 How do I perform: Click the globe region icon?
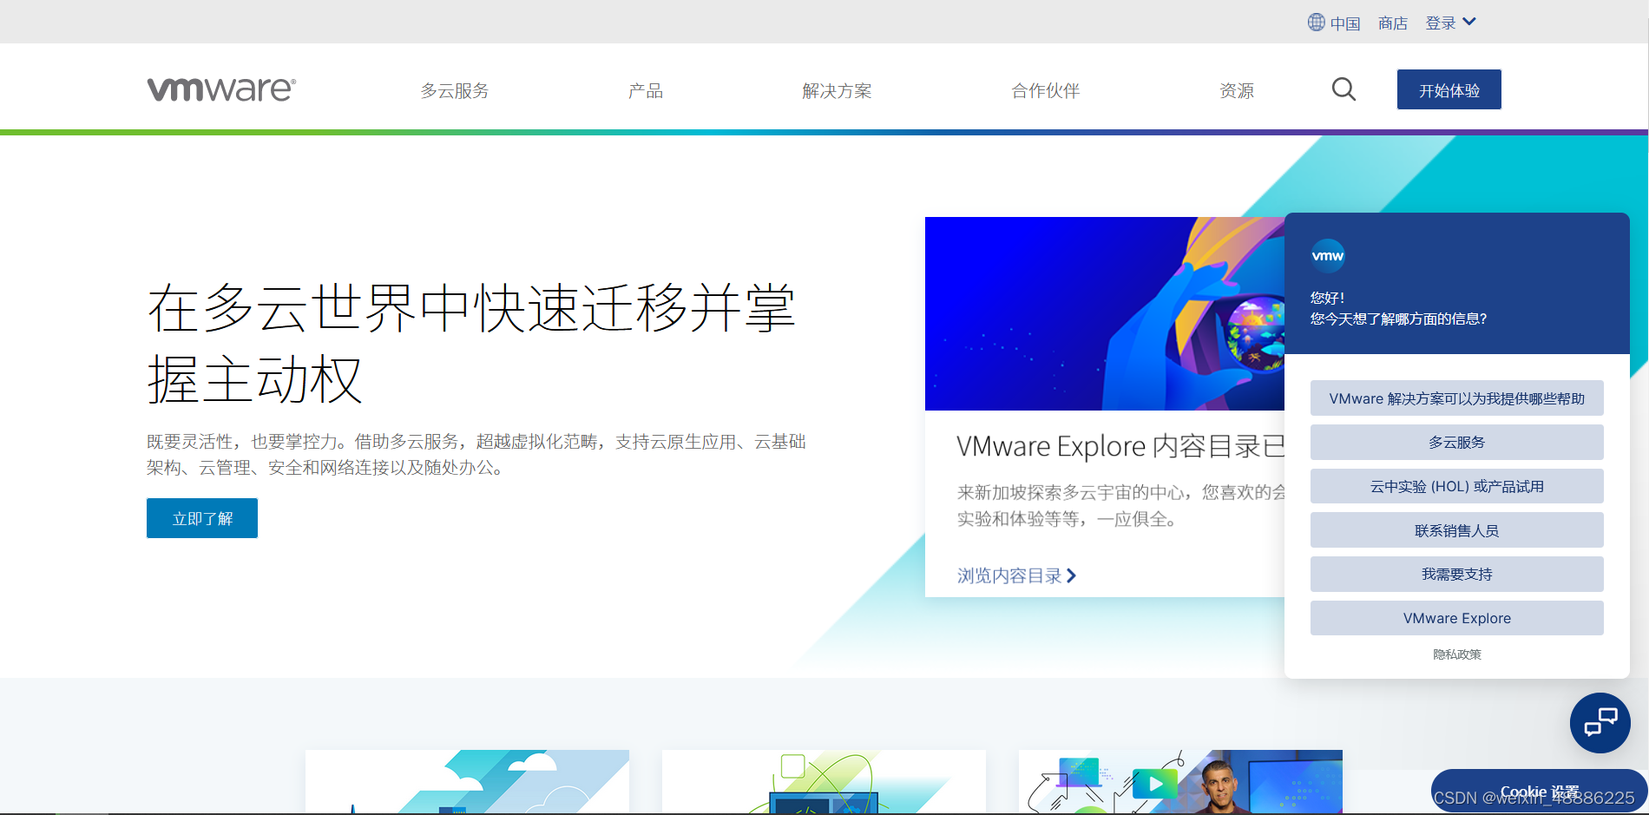click(x=1317, y=23)
